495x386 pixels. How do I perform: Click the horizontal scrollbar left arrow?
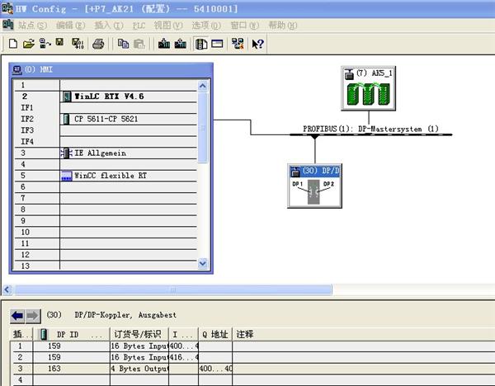point(7,289)
